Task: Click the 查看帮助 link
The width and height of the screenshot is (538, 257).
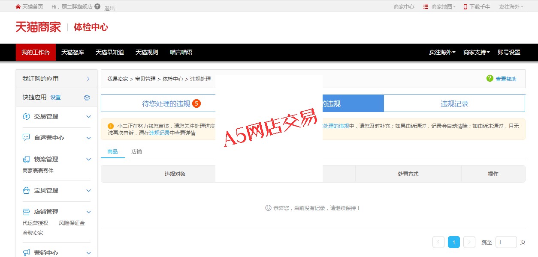Action: point(506,79)
